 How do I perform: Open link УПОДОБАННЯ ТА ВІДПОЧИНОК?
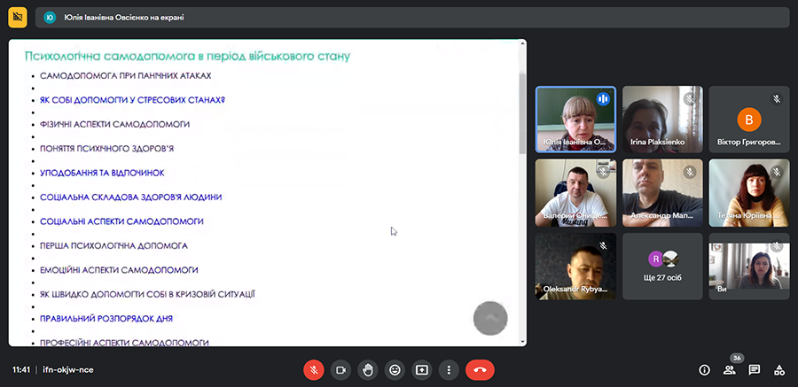point(102,173)
